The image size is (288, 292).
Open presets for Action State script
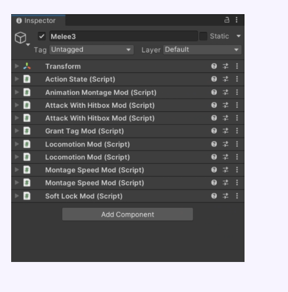click(226, 79)
